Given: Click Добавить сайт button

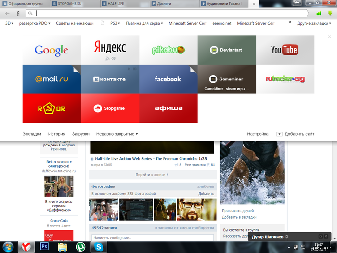Looking at the screenshot, I should click(x=295, y=134).
